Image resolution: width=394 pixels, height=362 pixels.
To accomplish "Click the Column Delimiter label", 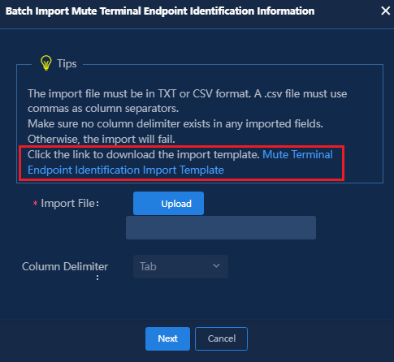I will (65, 269).
